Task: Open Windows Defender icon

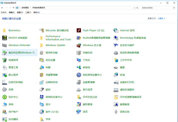Action: pyautogui.click(x=5, y=45)
